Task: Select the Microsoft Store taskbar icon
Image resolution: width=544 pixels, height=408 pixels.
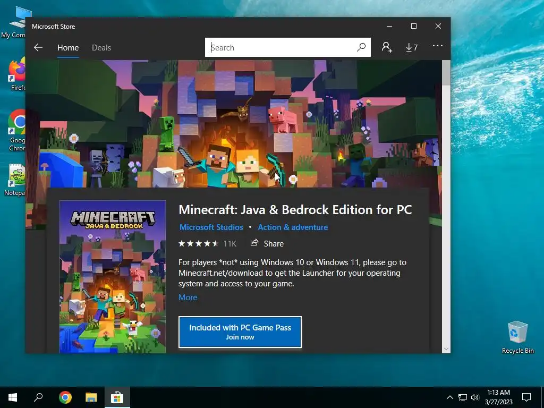Action: (x=117, y=397)
